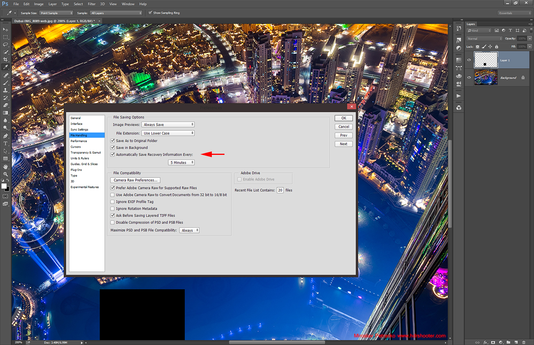The image size is (534, 345).
Task: Open the File menu
Action: [x=16, y=4]
